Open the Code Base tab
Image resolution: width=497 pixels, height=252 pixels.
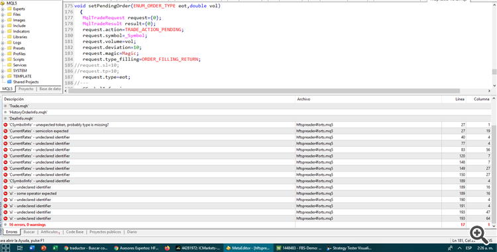pos(75,232)
